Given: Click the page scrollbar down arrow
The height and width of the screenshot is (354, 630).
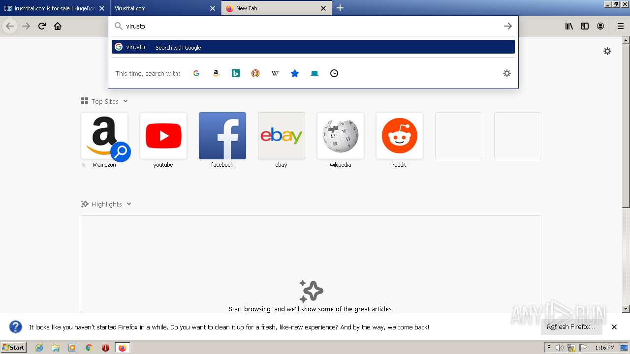Looking at the screenshot, I should [x=626, y=309].
